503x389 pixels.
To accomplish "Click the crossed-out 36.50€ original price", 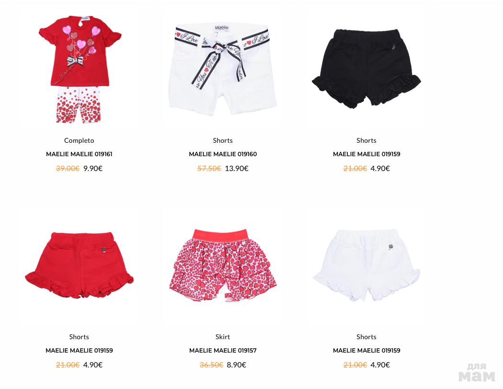I will pyautogui.click(x=211, y=365).
